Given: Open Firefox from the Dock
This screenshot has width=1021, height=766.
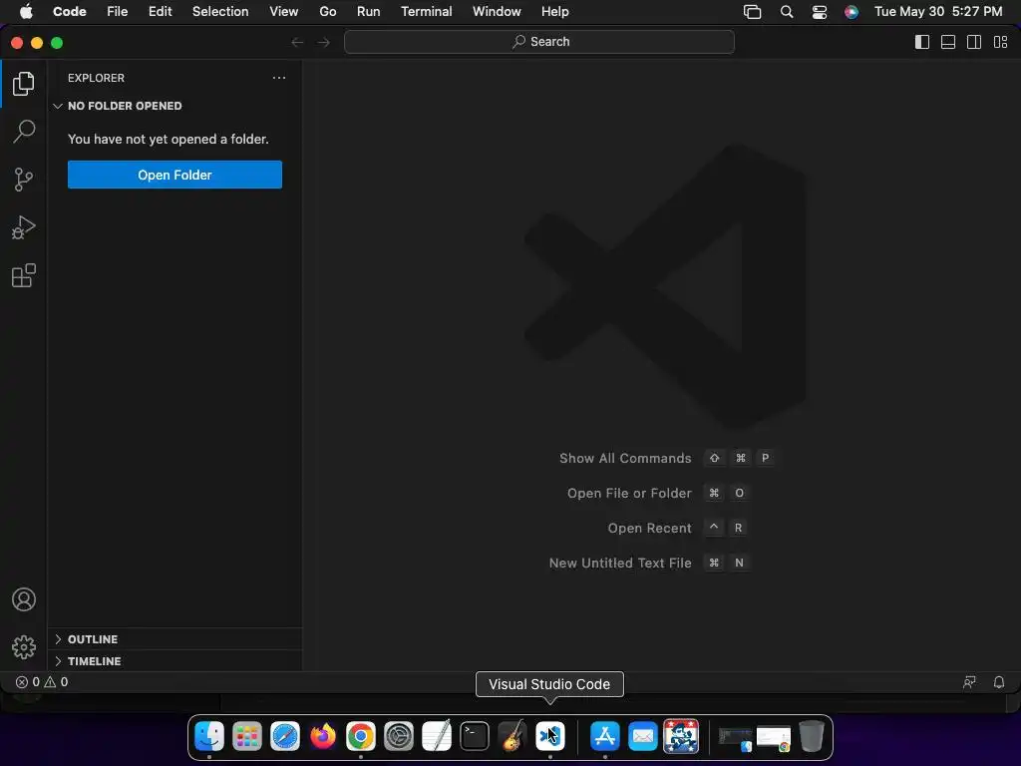Looking at the screenshot, I should click(323, 737).
